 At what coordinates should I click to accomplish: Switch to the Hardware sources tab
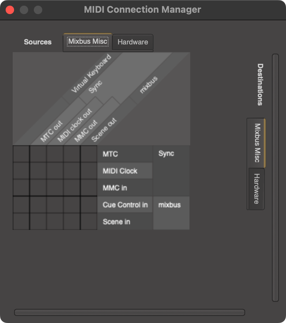point(133,42)
